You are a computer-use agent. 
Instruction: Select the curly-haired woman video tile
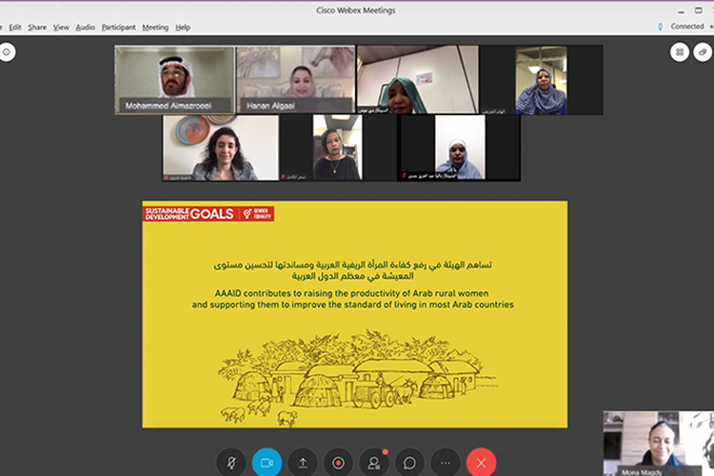(221, 148)
